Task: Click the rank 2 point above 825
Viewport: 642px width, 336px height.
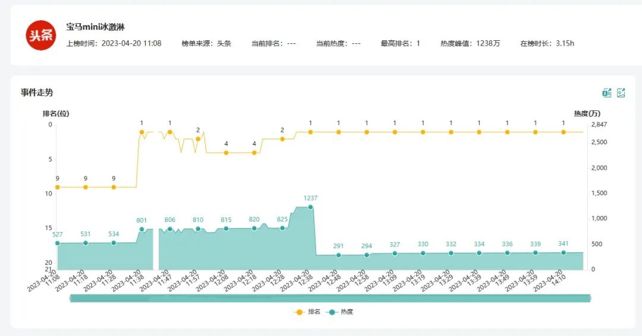Action: [282, 139]
